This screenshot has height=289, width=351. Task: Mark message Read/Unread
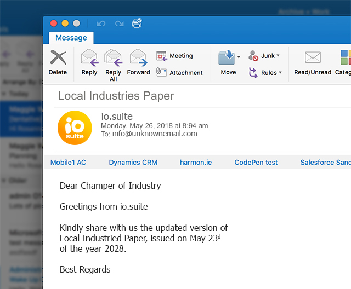tap(313, 63)
